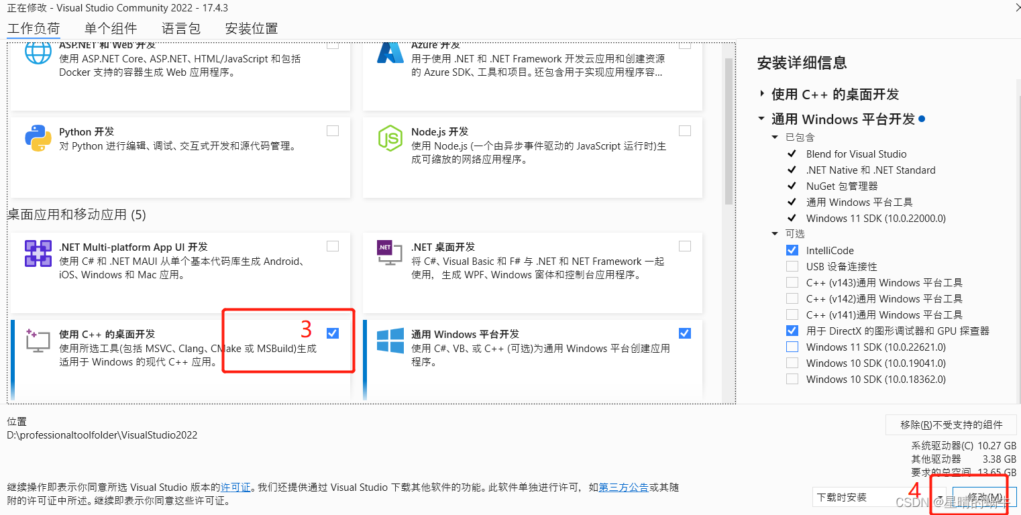Enable the Python 开发 workload checkbox

click(x=333, y=131)
